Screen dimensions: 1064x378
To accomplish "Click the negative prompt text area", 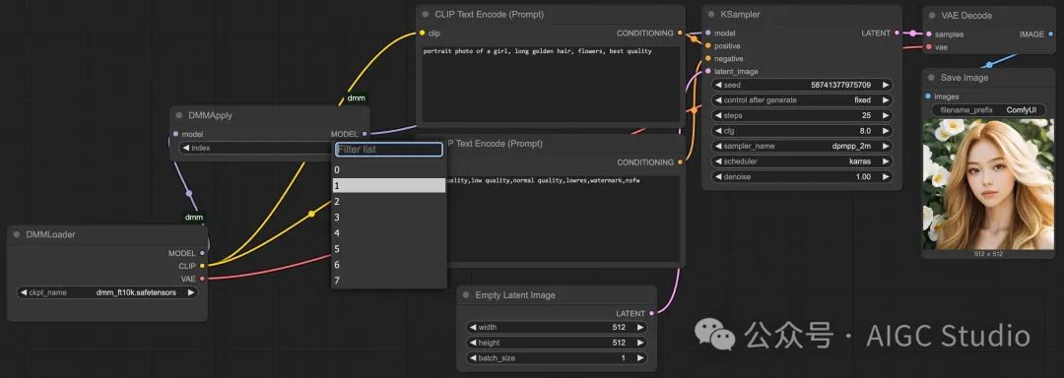I will click(564, 219).
